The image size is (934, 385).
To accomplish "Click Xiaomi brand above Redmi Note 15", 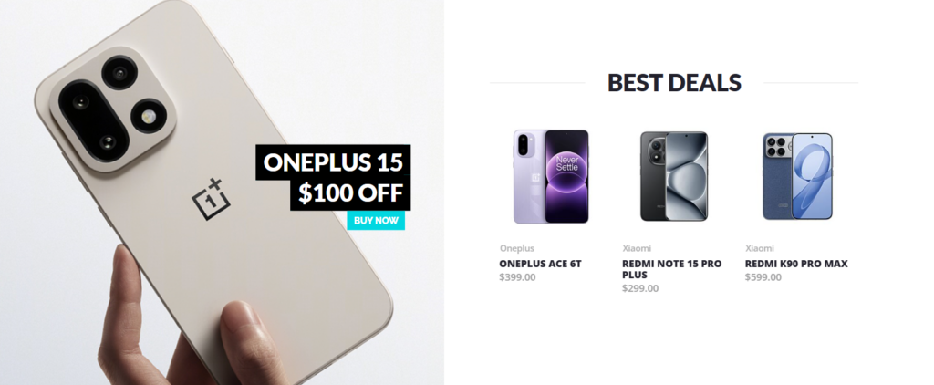I will tap(637, 248).
